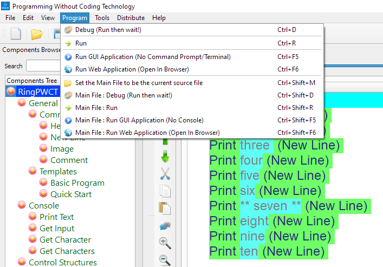Select Run GUI Application menu entry
383x267 pixels.
click(x=145, y=57)
